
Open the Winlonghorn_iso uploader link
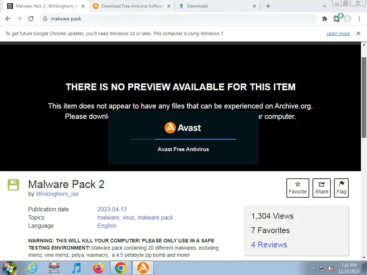pyautogui.click(x=57, y=194)
